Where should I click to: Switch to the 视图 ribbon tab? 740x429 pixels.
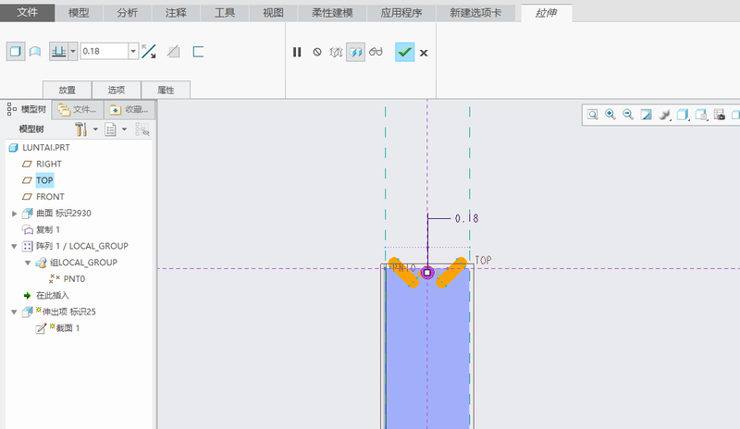273,13
